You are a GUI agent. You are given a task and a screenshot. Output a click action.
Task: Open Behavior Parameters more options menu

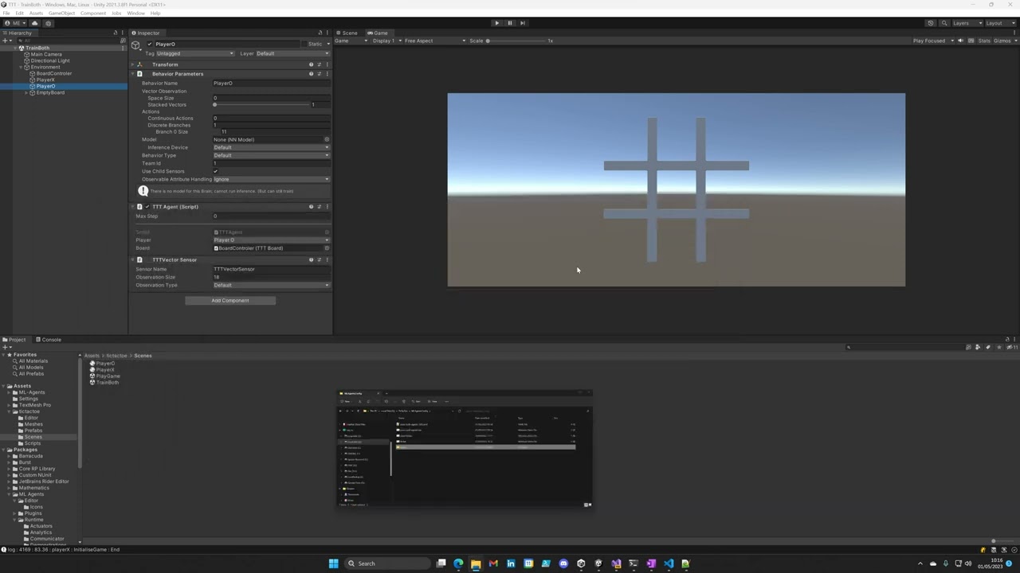click(x=327, y=74)
